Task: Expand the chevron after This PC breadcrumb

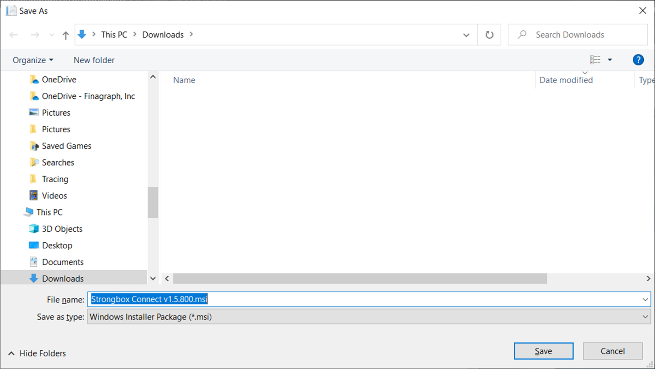Action: pyautogui.click(x=135, y=34)
